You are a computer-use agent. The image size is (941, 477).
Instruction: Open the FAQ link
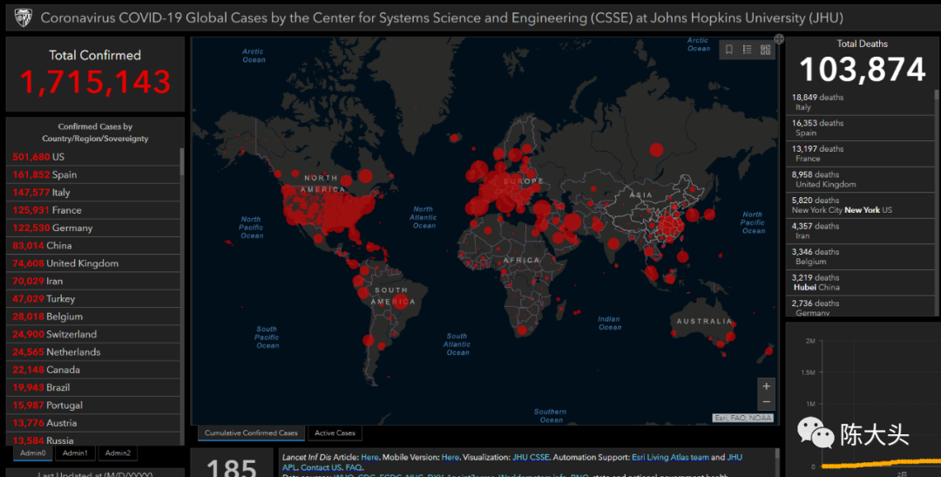point(354,467)
